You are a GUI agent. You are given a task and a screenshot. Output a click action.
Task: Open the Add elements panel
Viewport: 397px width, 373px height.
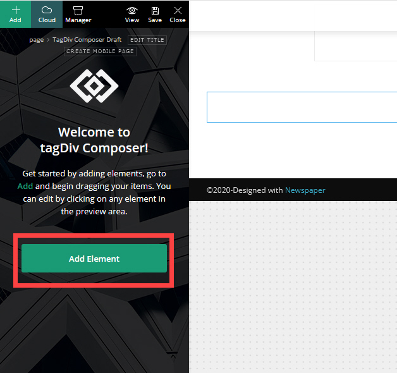(15, 14)
